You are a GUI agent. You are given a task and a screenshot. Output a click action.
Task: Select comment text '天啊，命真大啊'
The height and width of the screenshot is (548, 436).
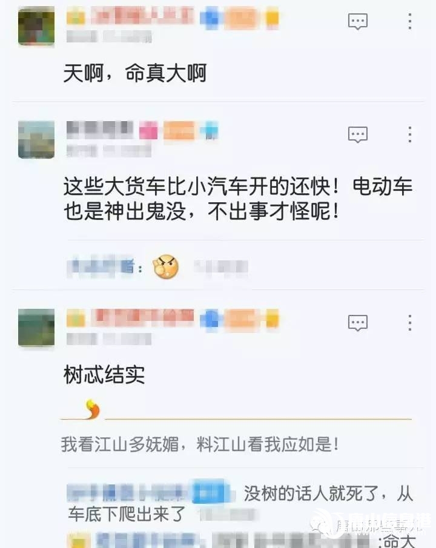(x=135, y=73)
